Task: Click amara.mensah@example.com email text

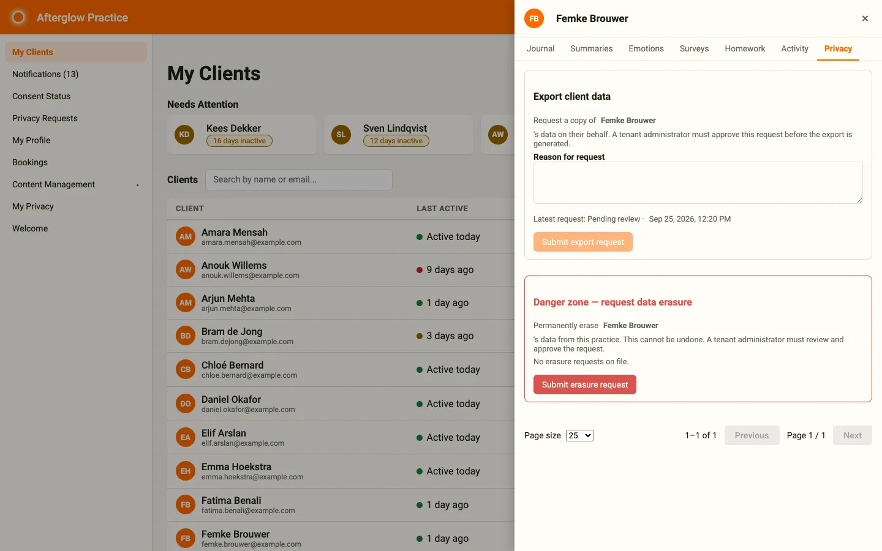Action: 251,242
